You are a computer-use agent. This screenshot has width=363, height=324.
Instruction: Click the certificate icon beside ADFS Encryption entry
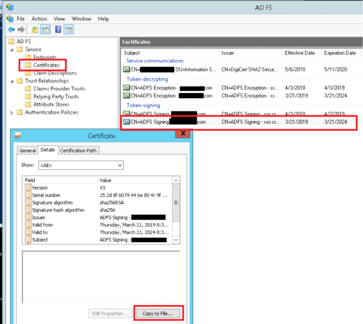click(x=126, y=88)
